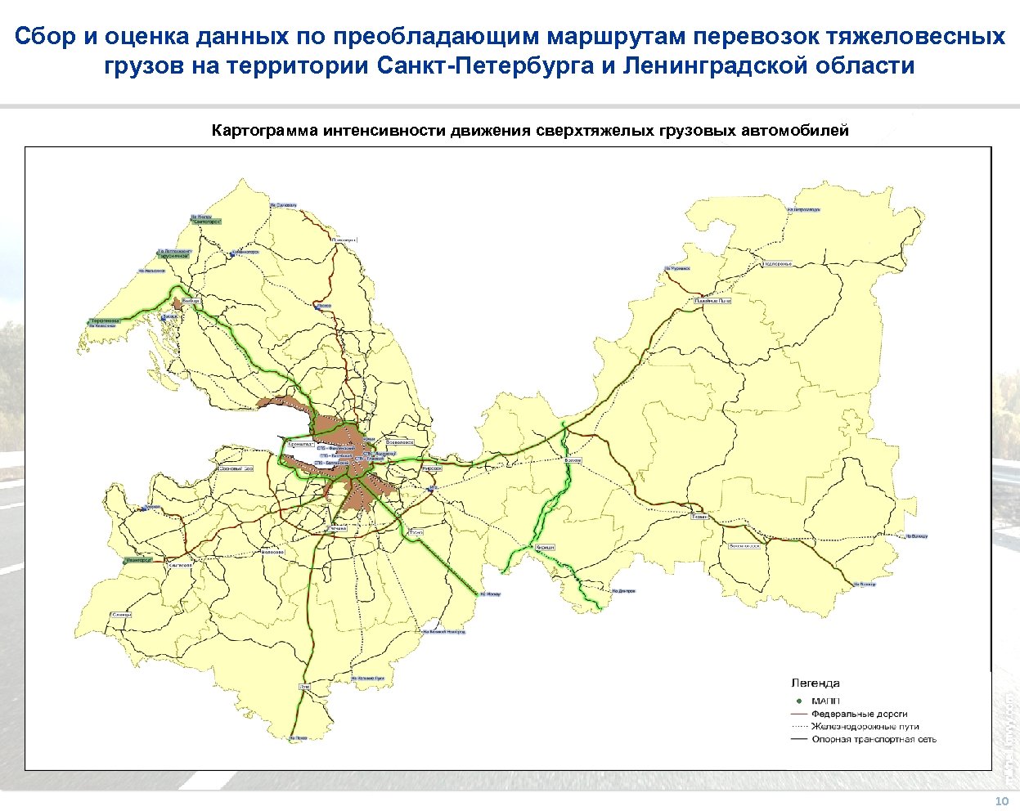Click the 'Гатчина' label

[x=337, y=529]
